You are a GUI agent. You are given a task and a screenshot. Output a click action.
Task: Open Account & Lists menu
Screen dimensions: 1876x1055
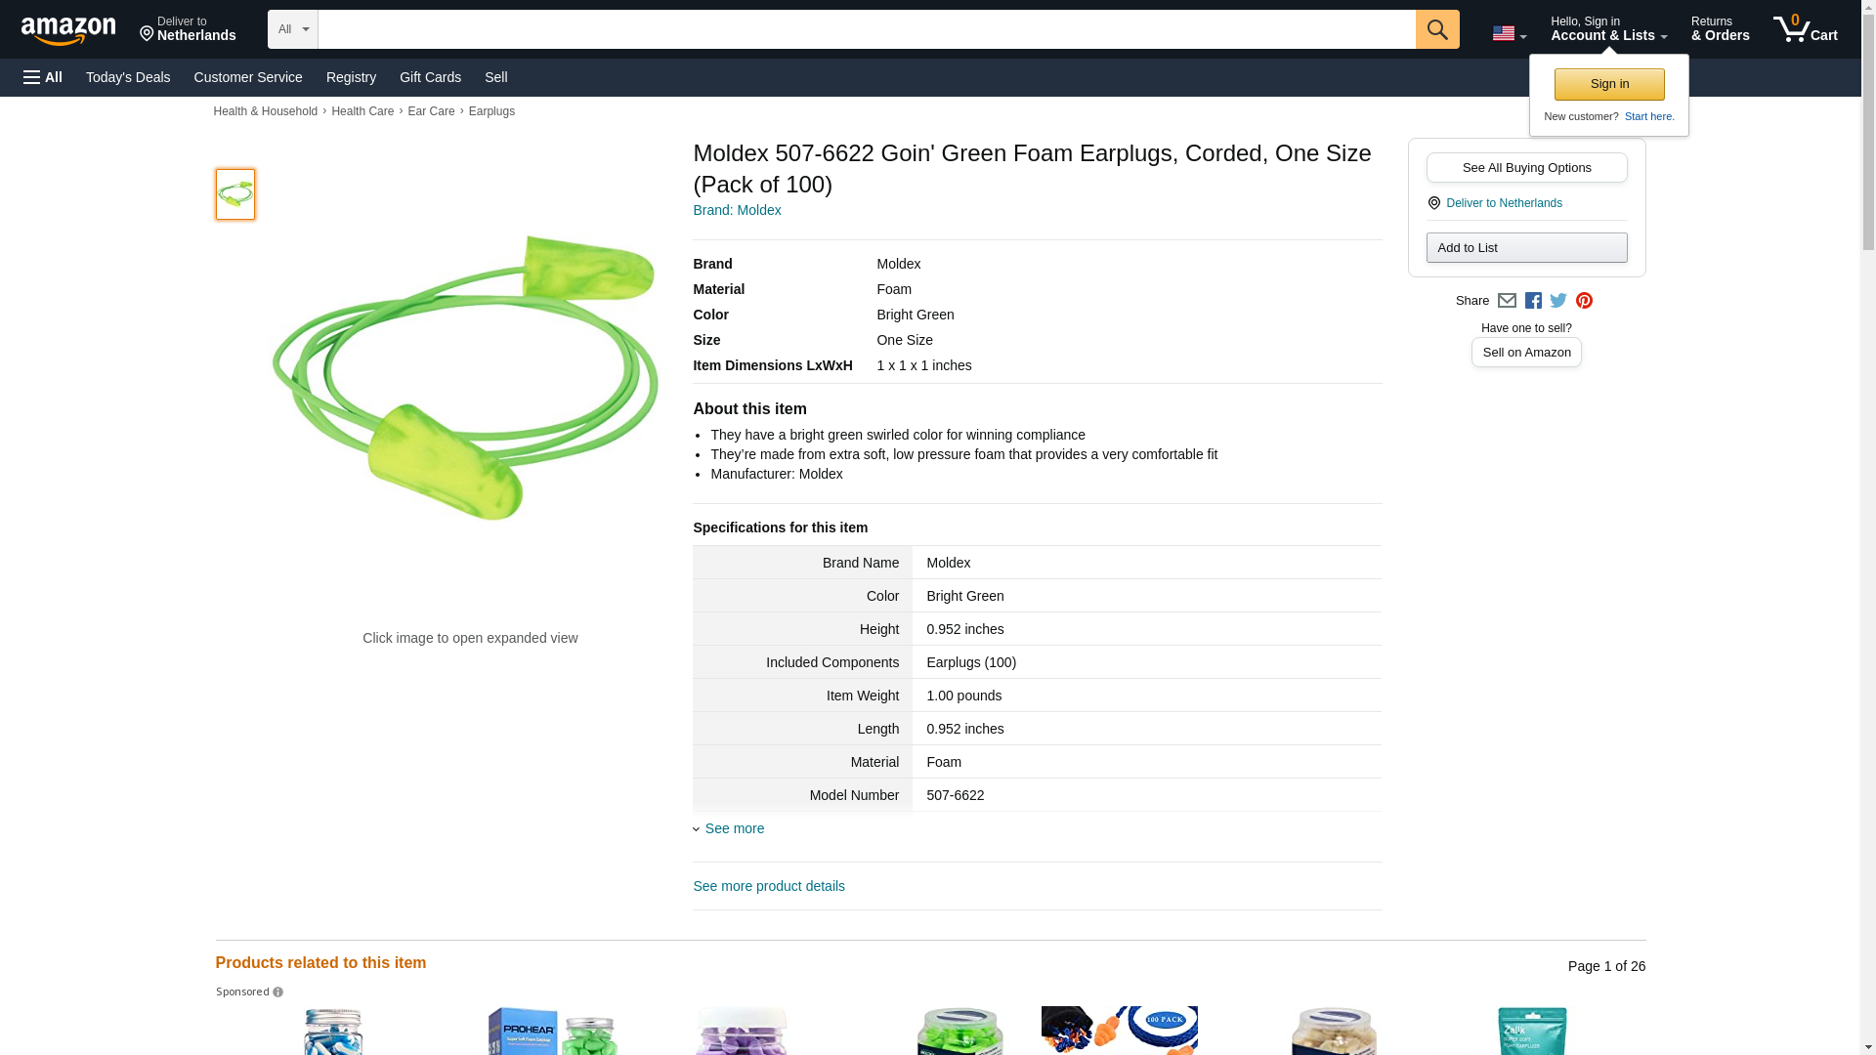[1608, 29]
